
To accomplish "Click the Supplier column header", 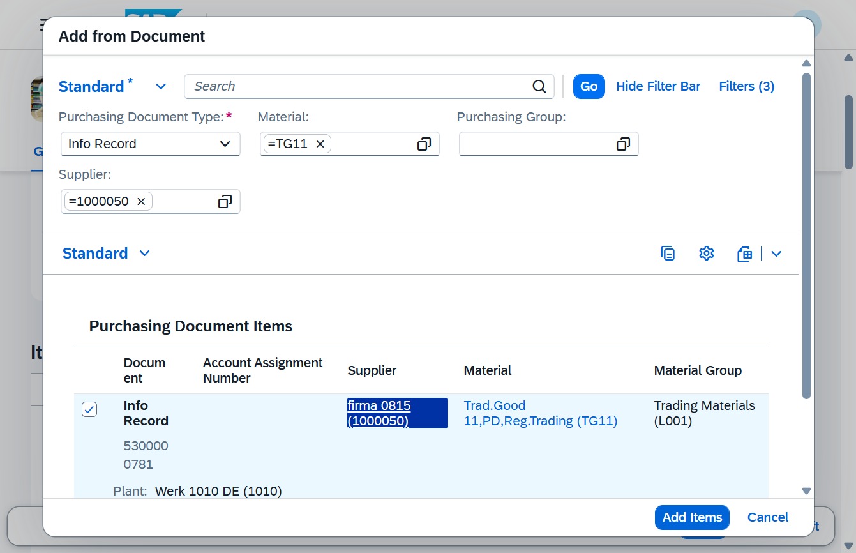I will (372, 370).
